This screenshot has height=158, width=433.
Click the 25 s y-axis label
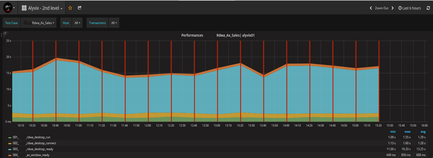point(9,41)
